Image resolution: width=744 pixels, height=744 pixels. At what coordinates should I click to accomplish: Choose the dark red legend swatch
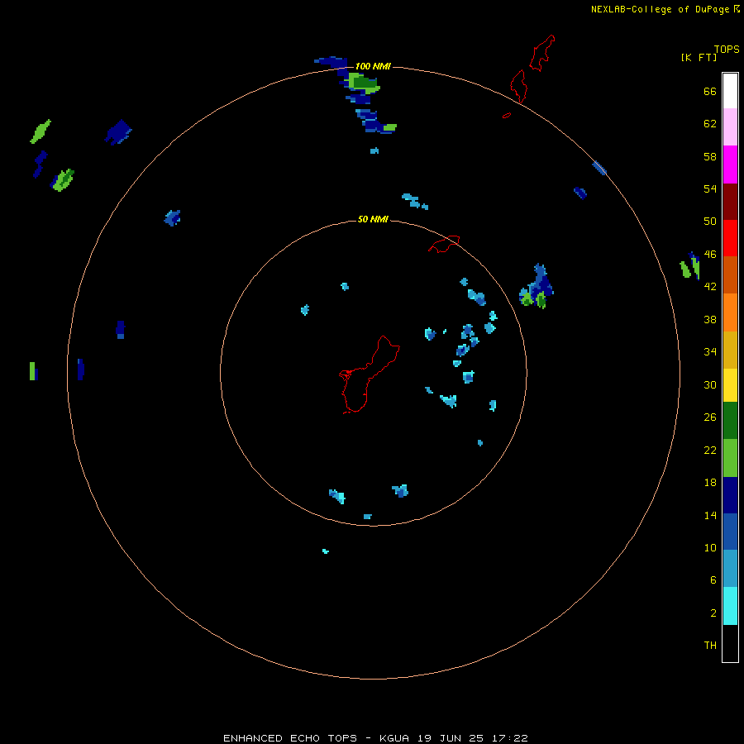730,201
